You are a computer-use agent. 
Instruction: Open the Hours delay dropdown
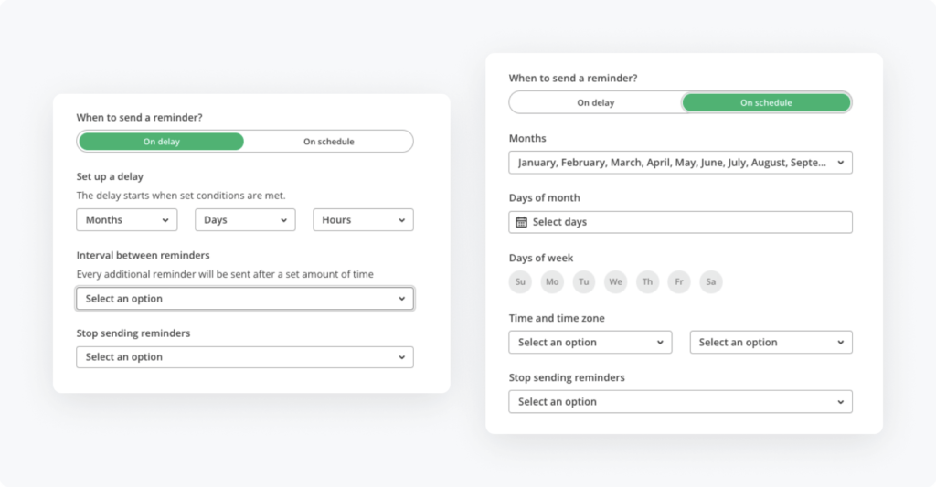tap(363, 220)
